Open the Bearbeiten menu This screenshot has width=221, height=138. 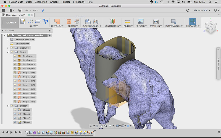(41, 2)
